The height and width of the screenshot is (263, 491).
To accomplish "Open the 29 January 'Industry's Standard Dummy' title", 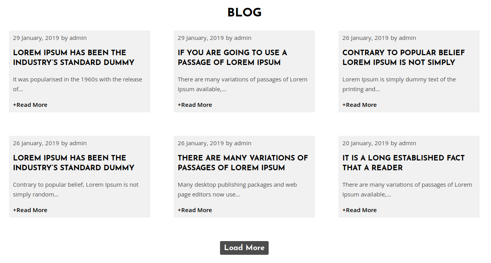I will pos(74,58).
